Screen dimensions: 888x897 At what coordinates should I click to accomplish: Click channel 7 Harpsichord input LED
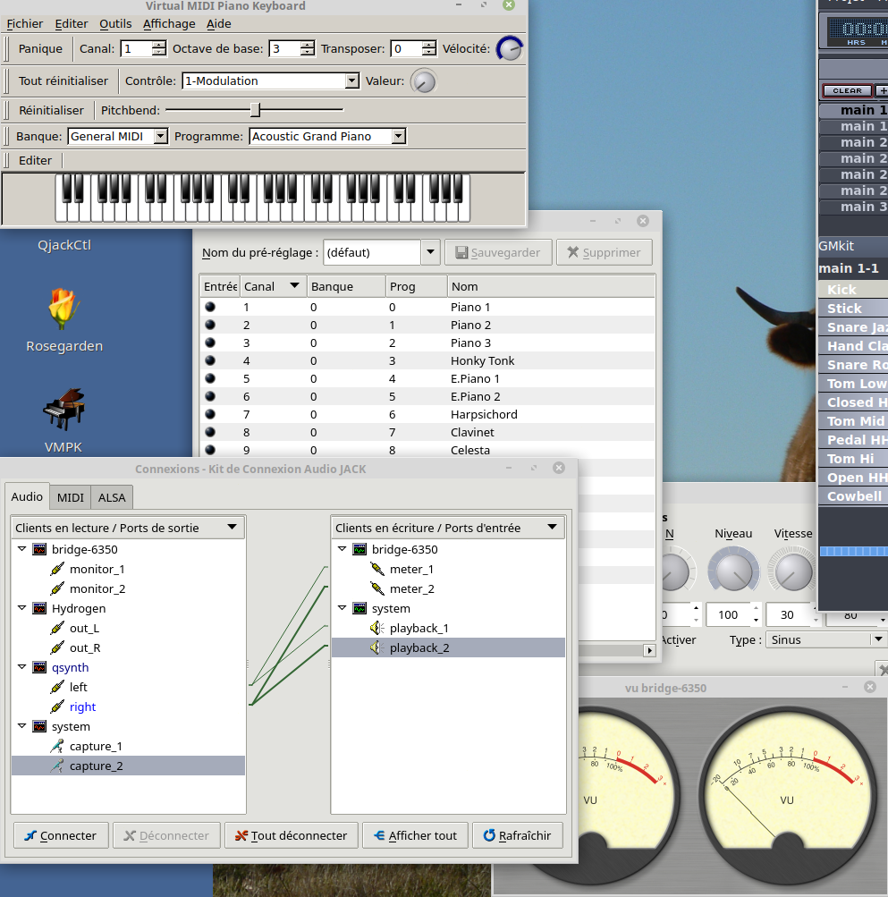point(210,413)
